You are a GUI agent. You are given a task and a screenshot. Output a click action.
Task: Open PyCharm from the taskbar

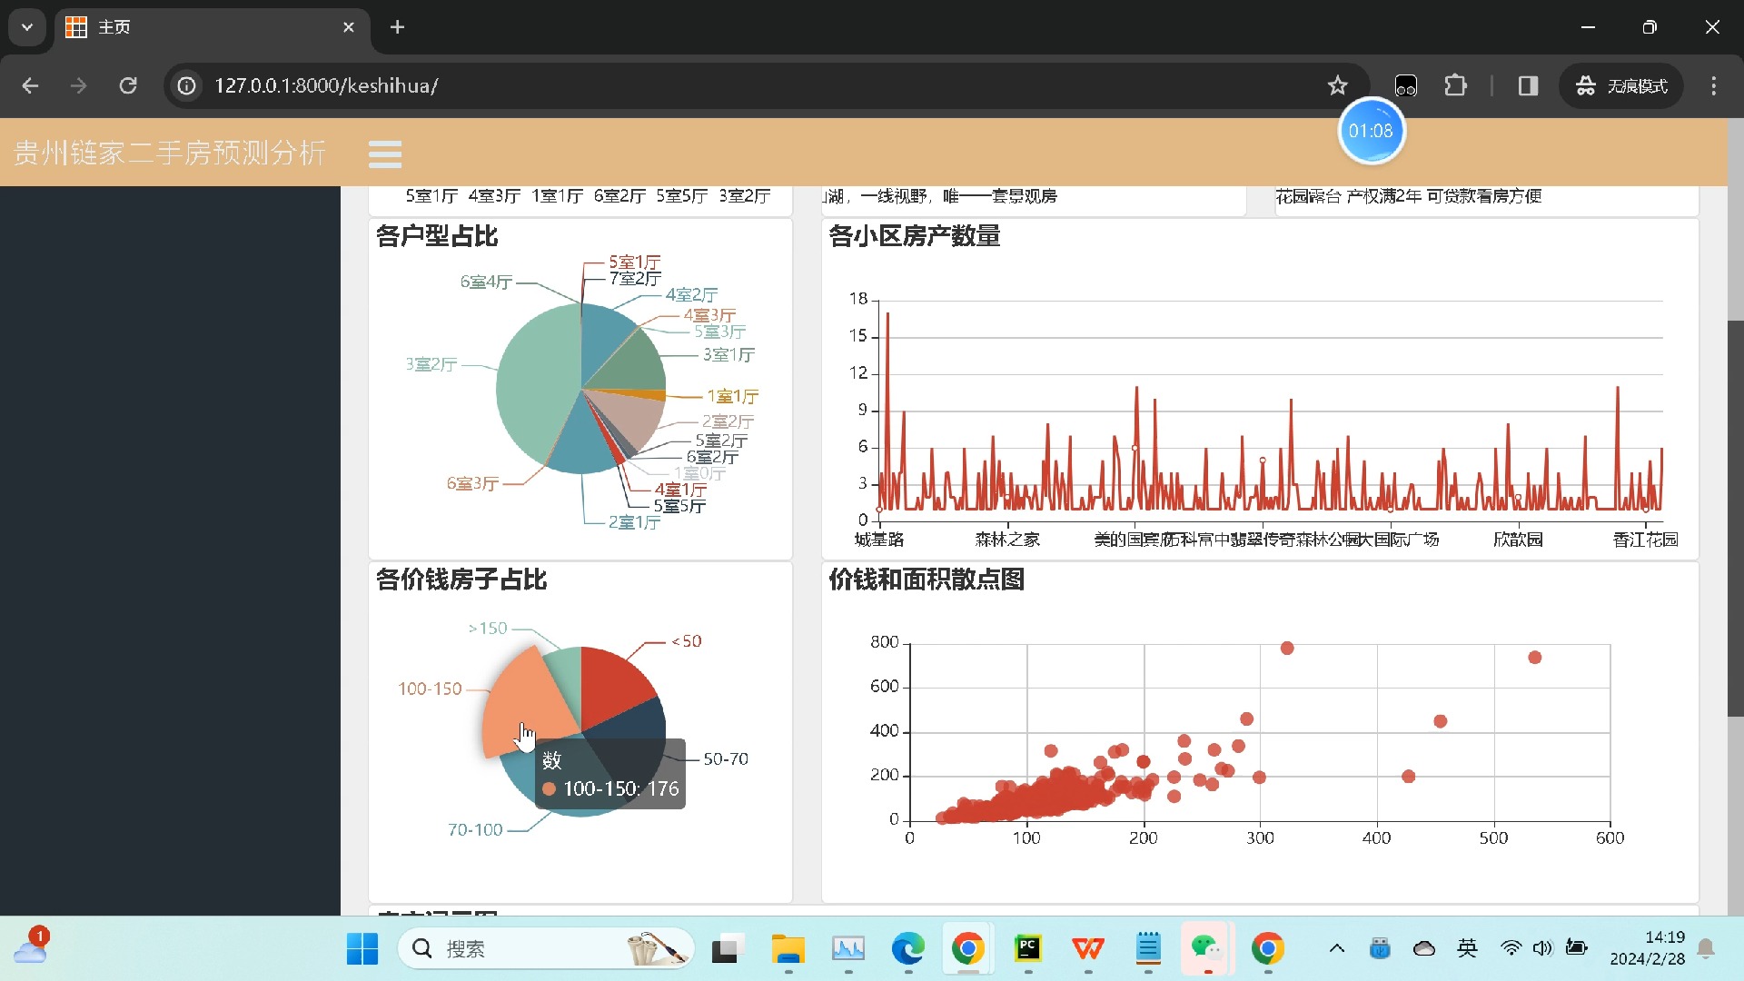(x=1028, y=949)
